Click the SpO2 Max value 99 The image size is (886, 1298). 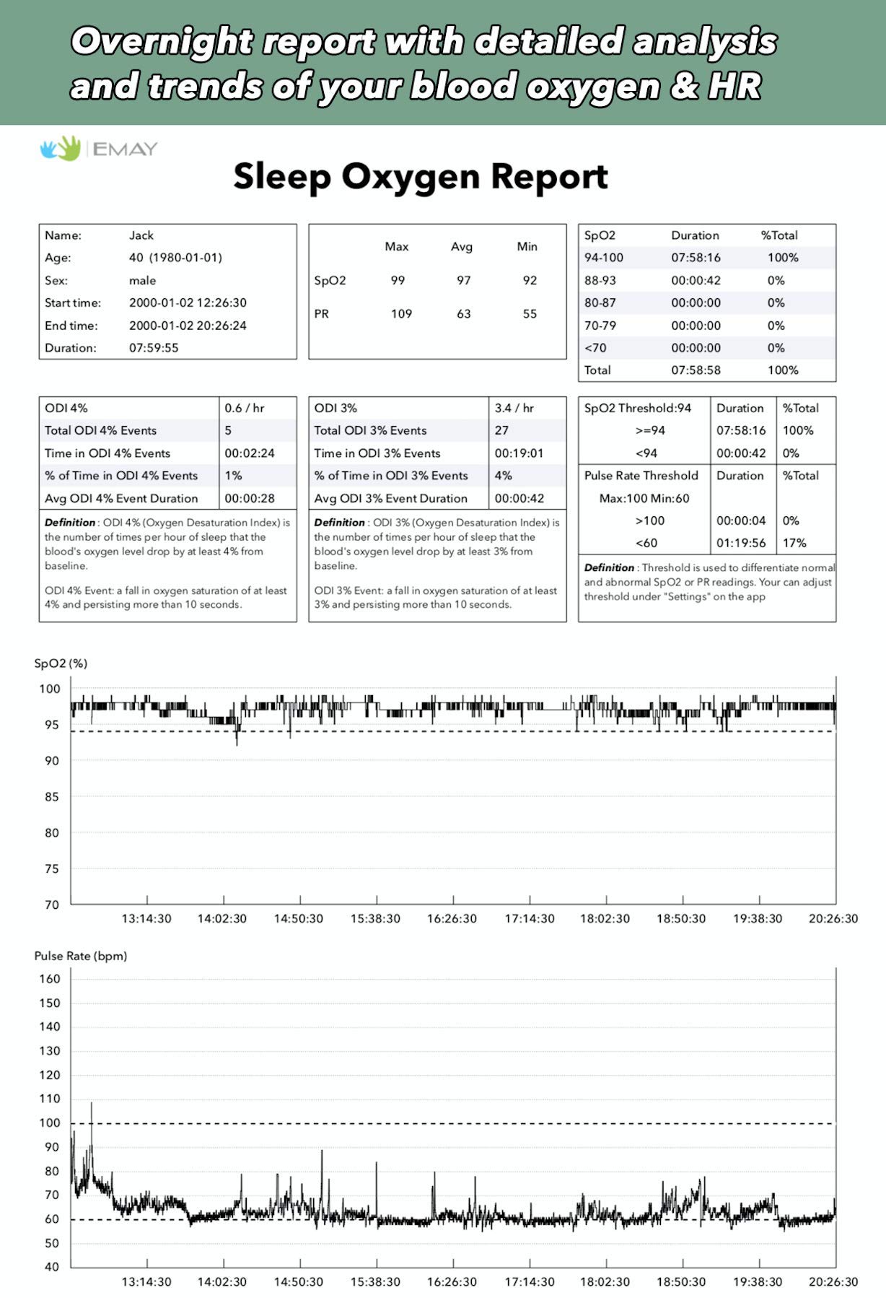398,280
